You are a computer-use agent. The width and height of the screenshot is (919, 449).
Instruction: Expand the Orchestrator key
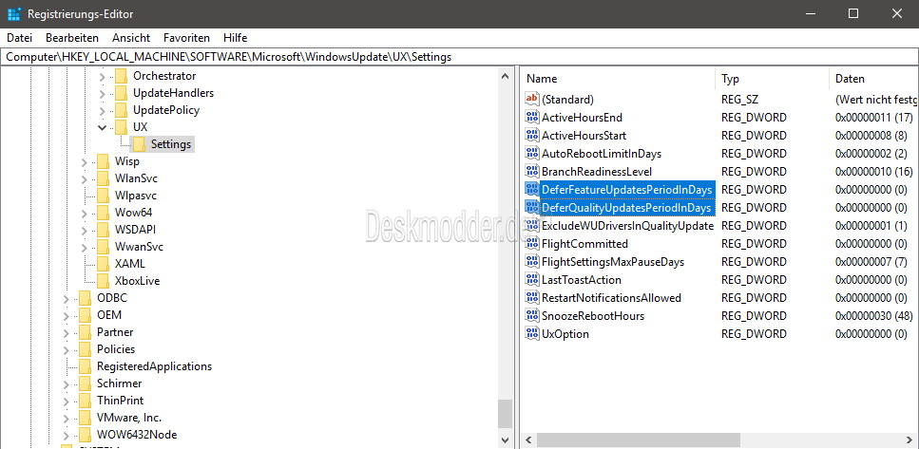pos(102,77)
